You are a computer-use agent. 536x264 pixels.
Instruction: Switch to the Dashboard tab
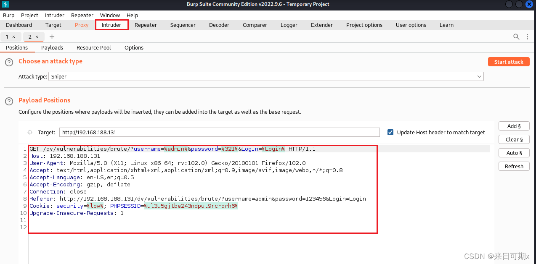(x=19, y=25)
